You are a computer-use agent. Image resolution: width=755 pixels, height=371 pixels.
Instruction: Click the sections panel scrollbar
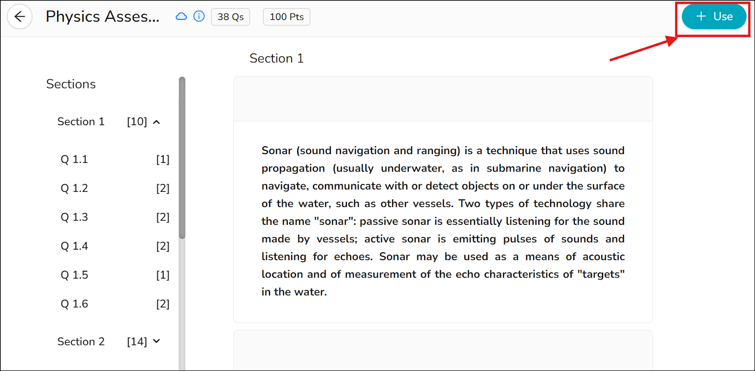tap(182, 158)
